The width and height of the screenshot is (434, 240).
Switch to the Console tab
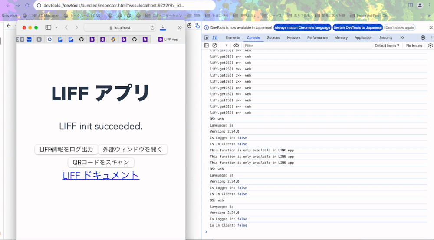(253, 38)
